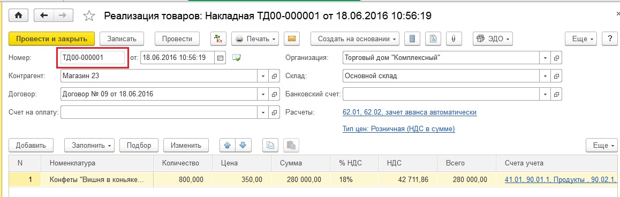Open the calendar picker next to the date
Image resolution: width=620 pixels, height=197 pixels.
point(221,57)
